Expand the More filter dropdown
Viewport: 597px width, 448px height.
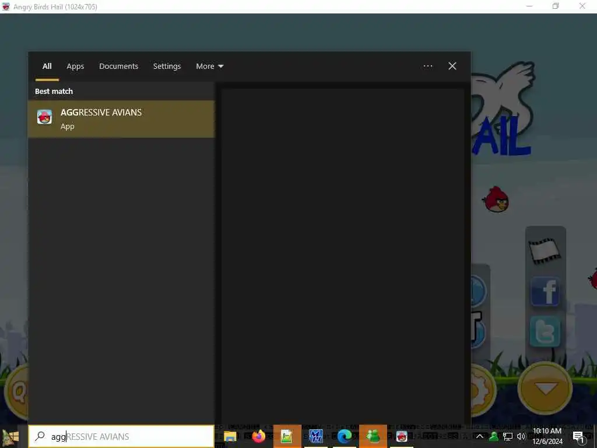coord(210,66)
